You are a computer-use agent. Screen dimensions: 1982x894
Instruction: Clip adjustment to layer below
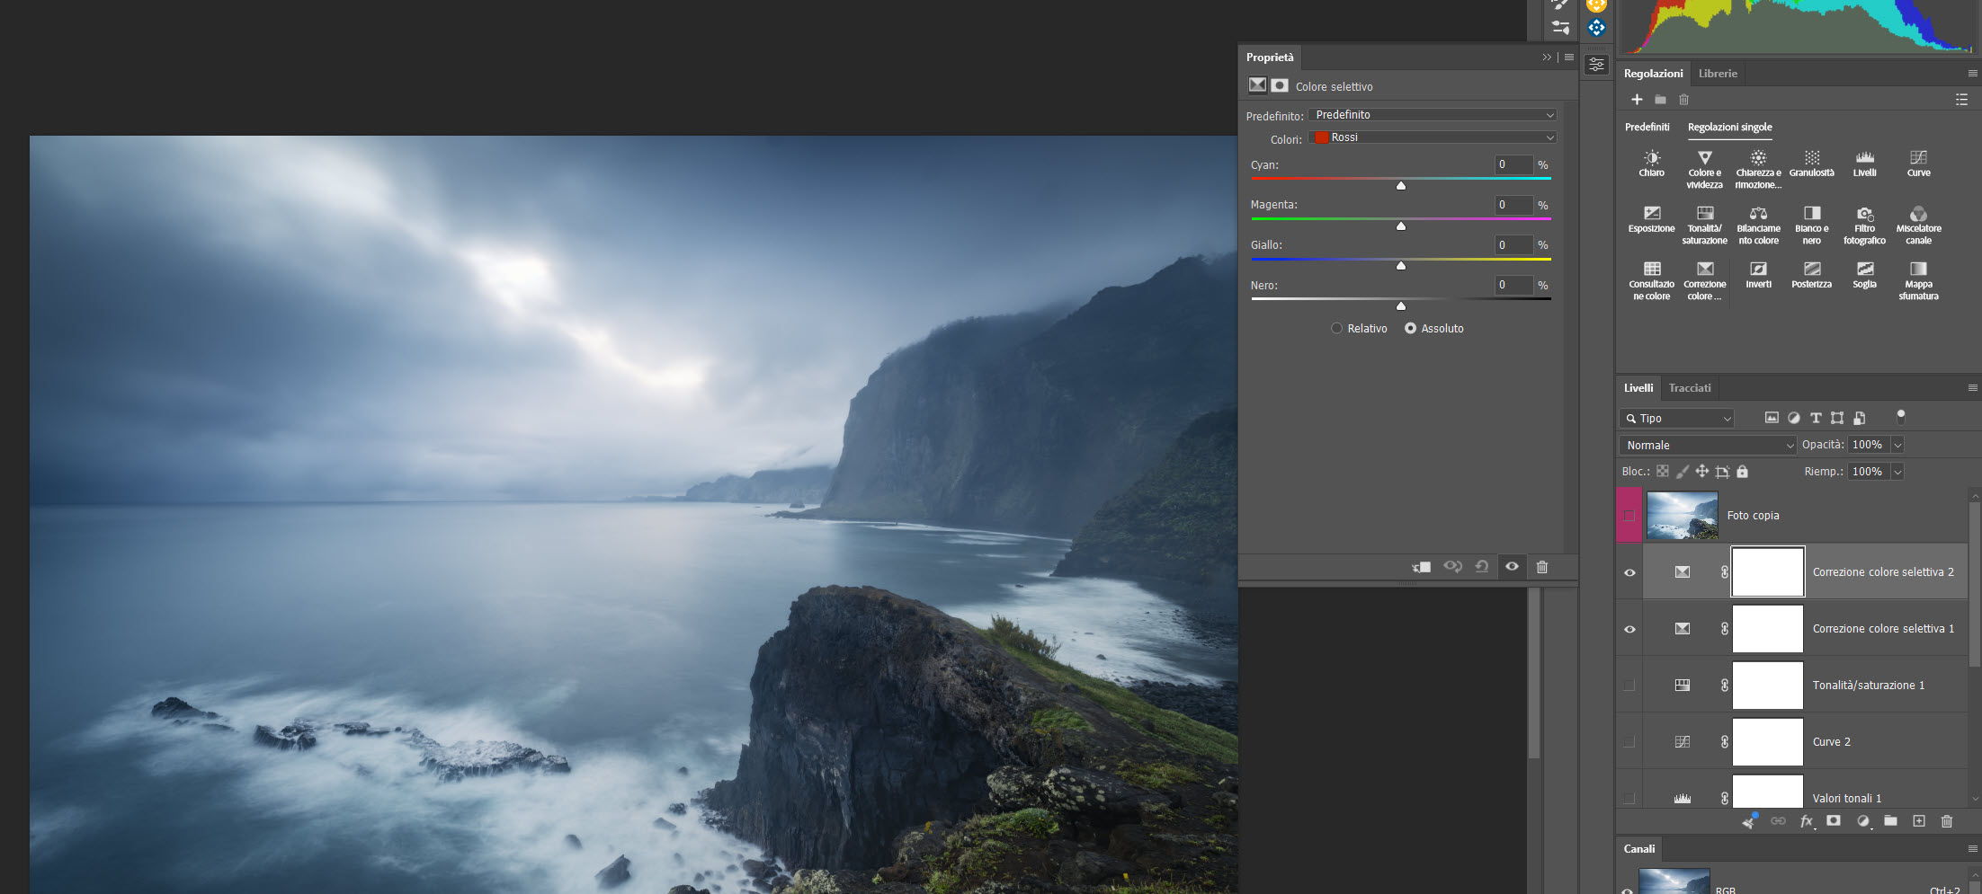coord(1421,567)
